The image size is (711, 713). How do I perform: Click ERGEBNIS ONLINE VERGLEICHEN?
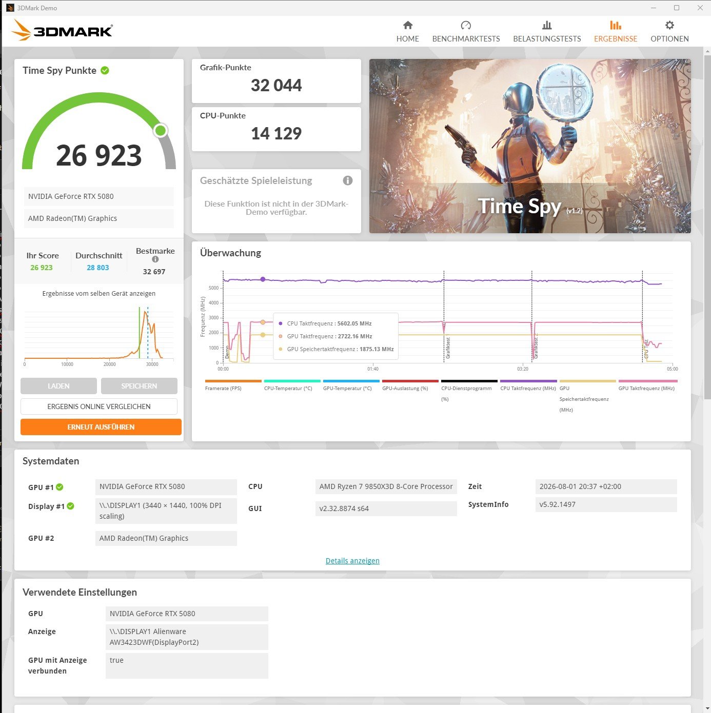[x=99, y=406]
